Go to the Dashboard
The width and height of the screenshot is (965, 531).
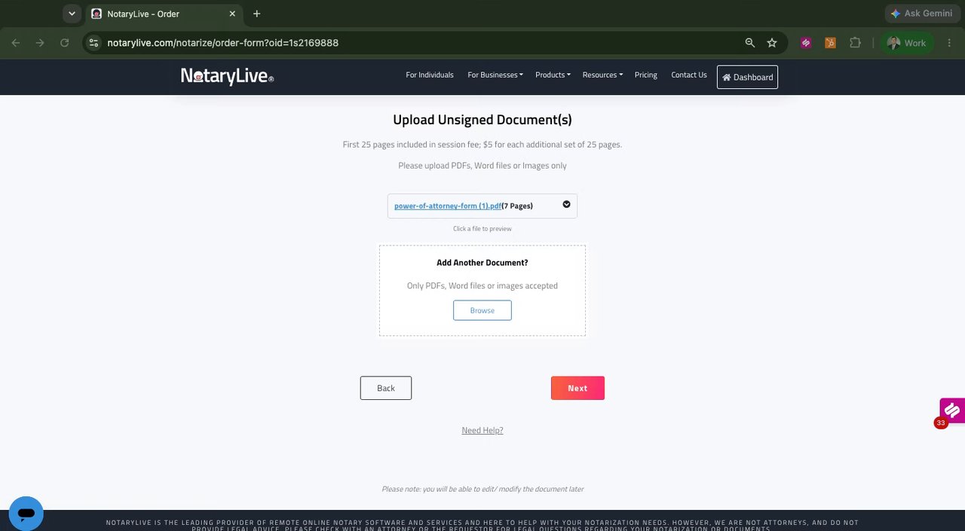[747, 77]
